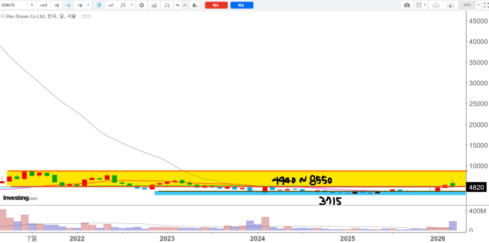Select the candlestick chart type icon
Image resolution: width=489 pixels, height=243 pixels.
click(99, 5)
